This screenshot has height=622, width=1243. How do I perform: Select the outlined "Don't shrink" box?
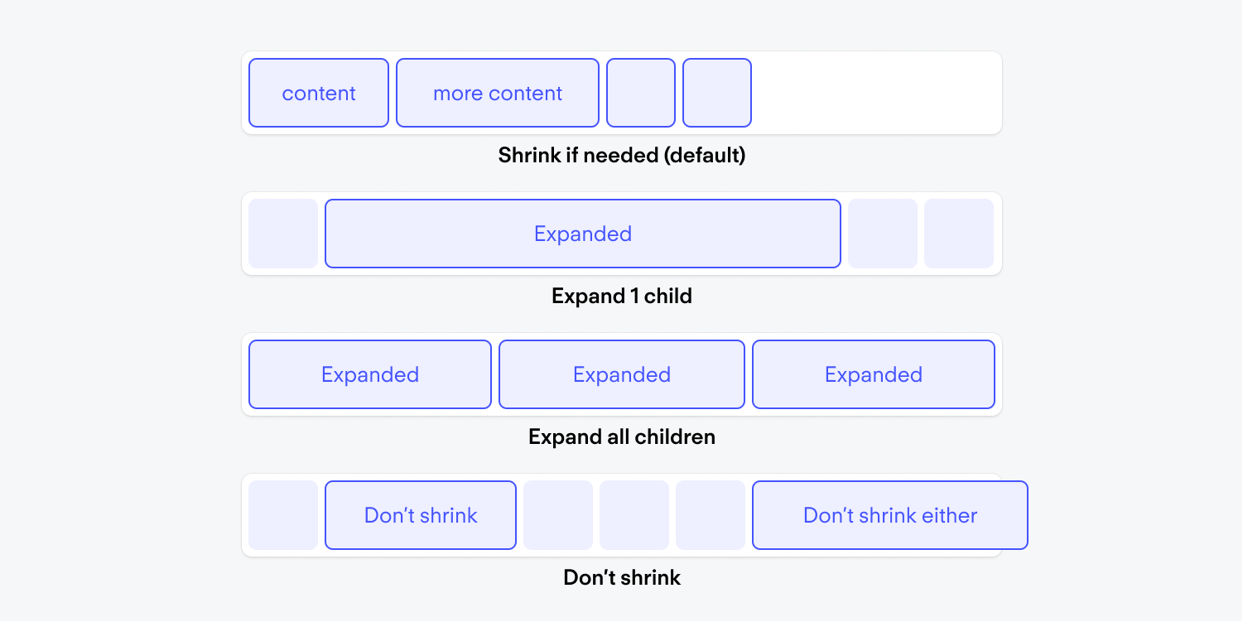[x=421, y=515]
